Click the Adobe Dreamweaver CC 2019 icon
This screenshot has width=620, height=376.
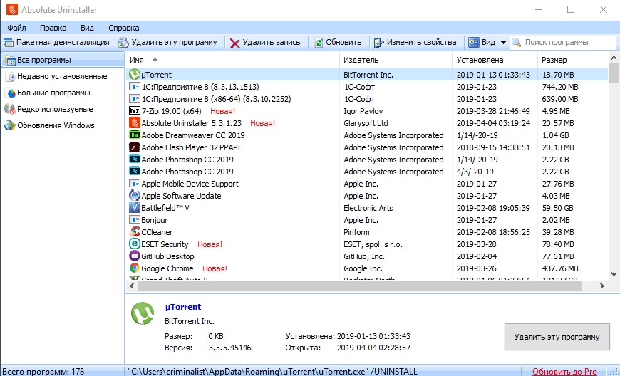(x=135, y=135)
